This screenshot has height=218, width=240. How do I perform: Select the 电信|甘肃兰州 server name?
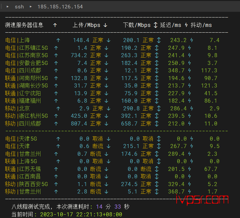point(23,154)
